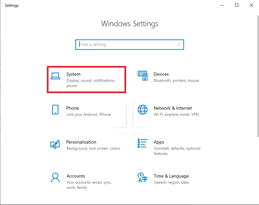This screenshot has height=205, width=259.
Task: Click 'Link your Android, iPhone' description
Action: (x=89, y=114)
